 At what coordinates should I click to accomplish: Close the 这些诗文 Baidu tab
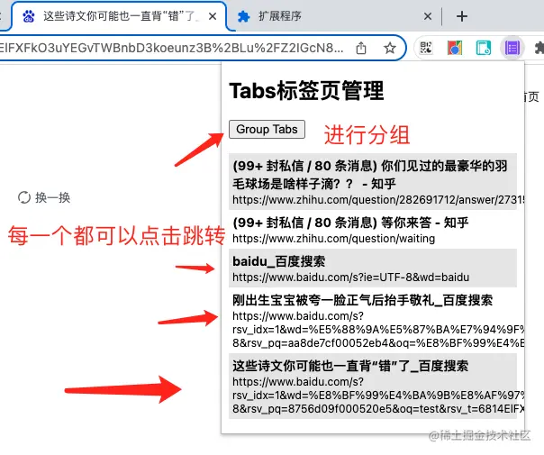tap(213, 16)
